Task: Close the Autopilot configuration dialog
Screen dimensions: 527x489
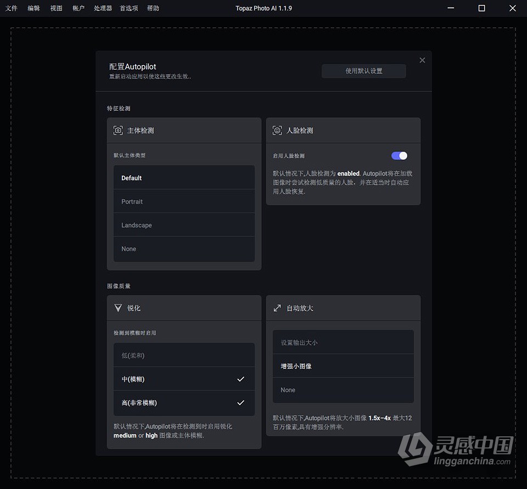Action: (423, 60)
